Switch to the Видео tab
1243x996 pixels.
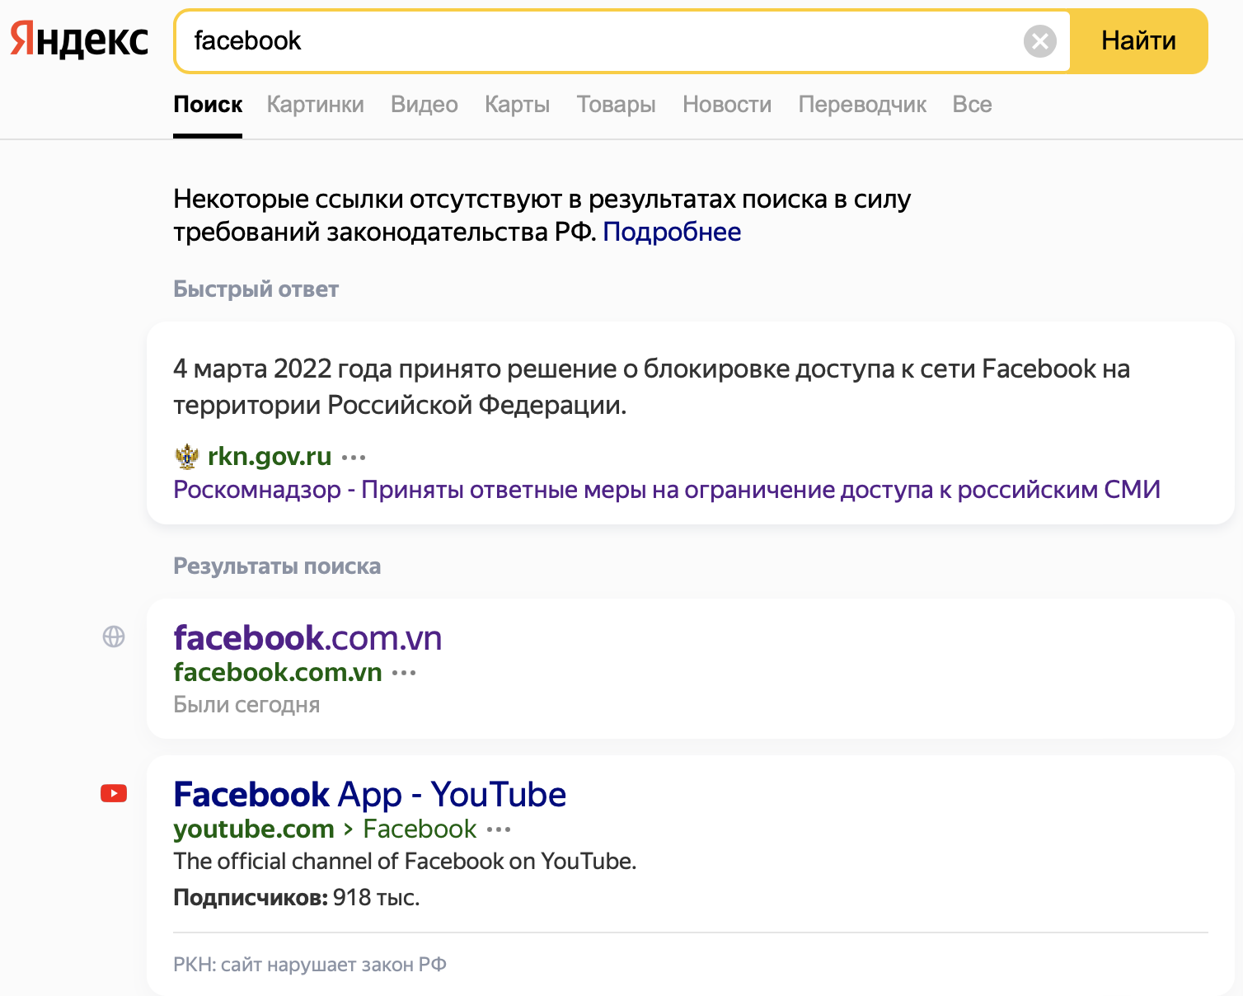coord(424,105)
